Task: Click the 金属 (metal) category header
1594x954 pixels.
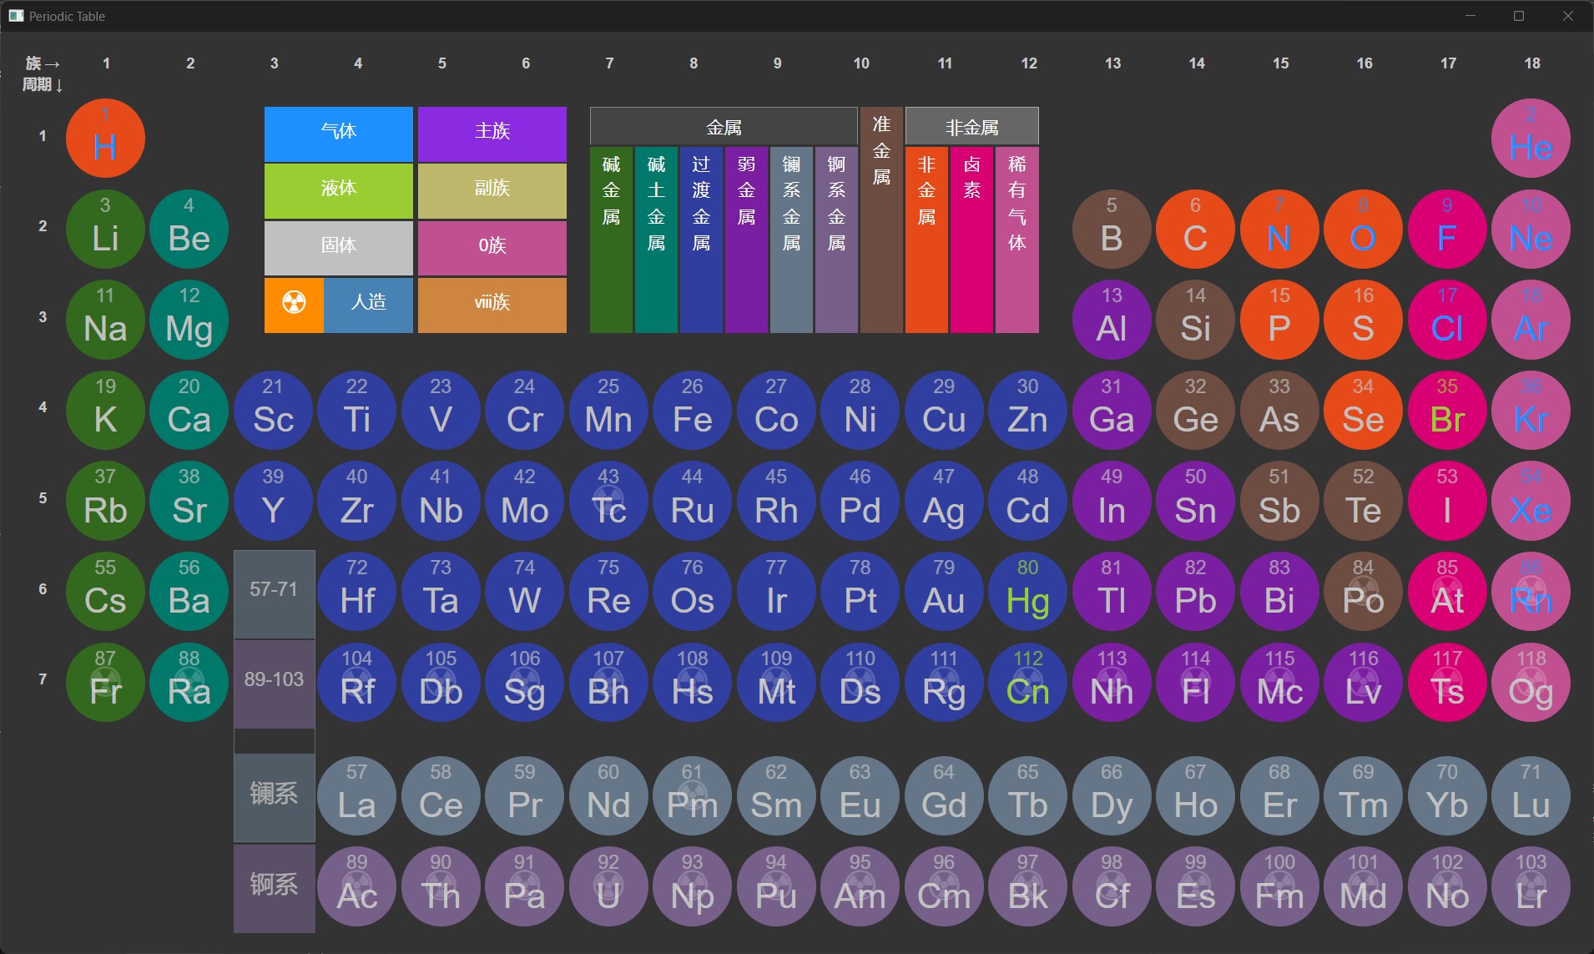Action: click(x=724, y=127)
